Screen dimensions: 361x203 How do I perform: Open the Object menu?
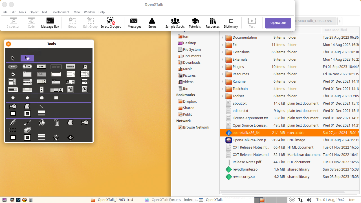(34, 12)
